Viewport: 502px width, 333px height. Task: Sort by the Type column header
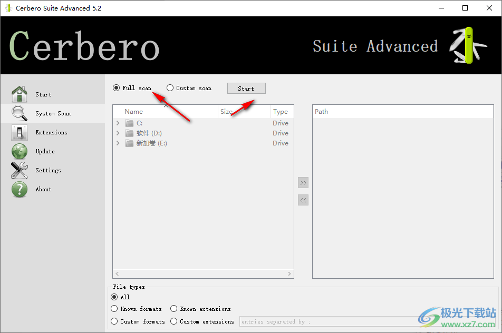click(282, 112)
